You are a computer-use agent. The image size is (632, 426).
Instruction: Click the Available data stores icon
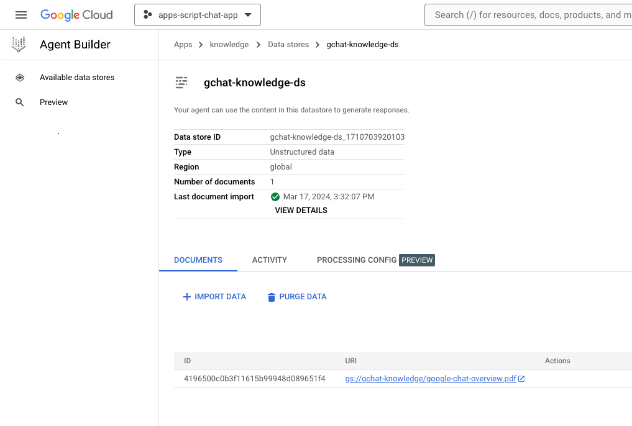[20, 78]
